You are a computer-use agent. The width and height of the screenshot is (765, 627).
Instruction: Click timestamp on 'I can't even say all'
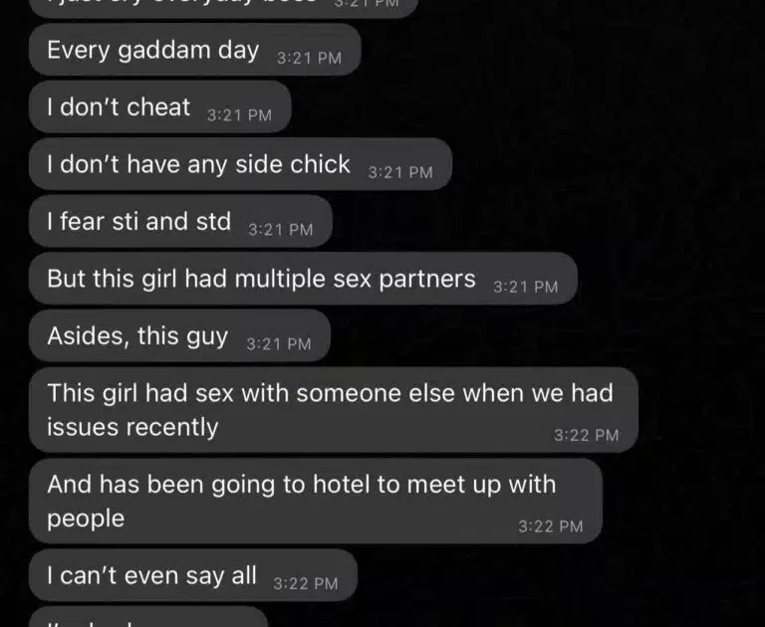pos(306,583)
